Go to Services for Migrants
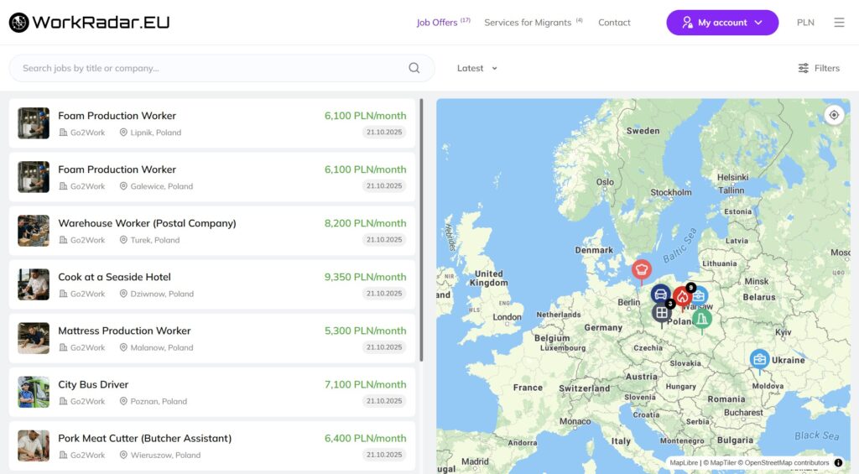The image size is (859, 474). [x=528, y=23]
